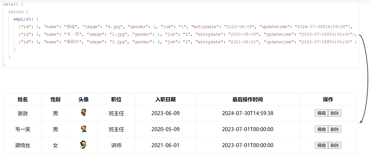Click the 最后操作时间 column header

coord(247,99)
